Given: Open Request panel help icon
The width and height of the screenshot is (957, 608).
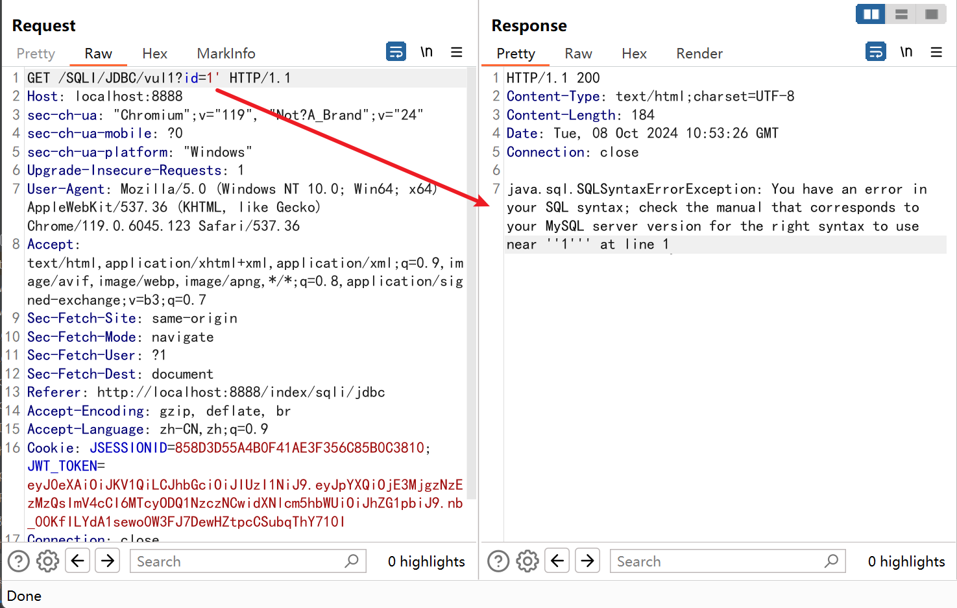Looking at the screenshot, I should (19, 561).
